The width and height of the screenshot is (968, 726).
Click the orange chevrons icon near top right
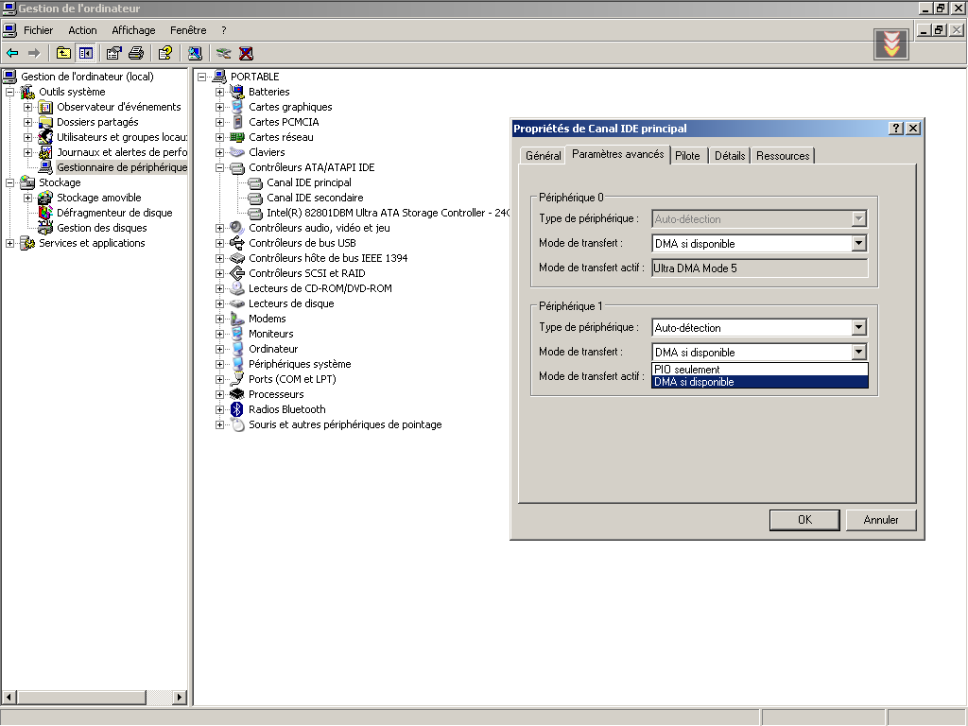tap(890, 44)
